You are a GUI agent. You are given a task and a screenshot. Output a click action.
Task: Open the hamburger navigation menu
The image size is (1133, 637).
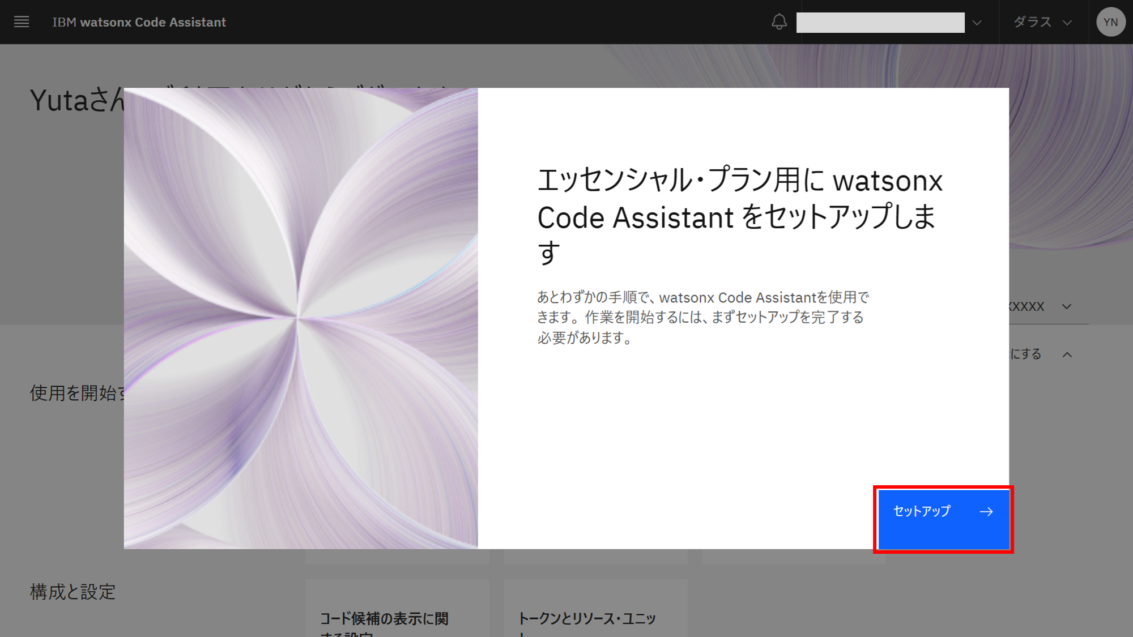(22, 22)
